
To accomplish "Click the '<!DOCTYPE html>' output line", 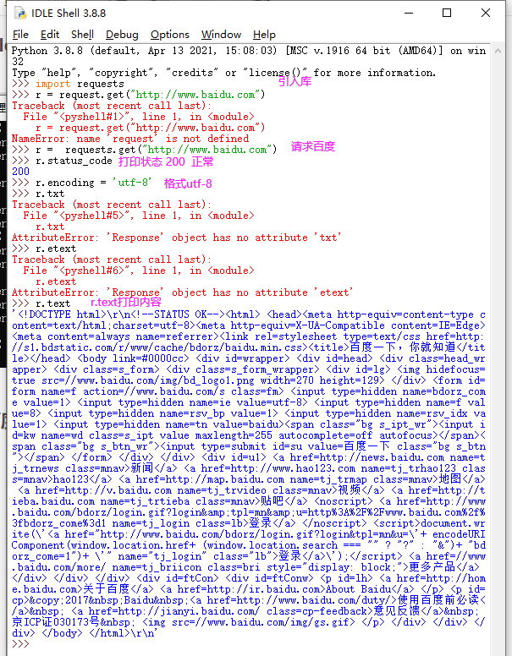I will 249,314.
